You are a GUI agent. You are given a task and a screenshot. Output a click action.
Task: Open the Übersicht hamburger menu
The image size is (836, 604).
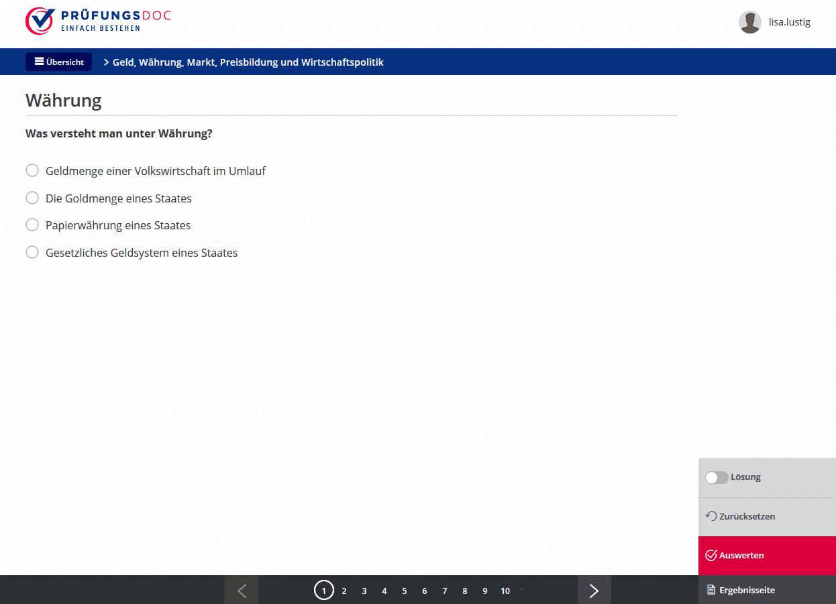58,62
